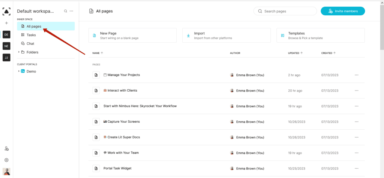This screenshot has height=178, width=384.
Task: Click the user avatar at bottom left
Action: coord(6,172)
